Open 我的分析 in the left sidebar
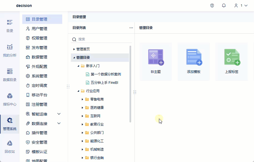This screenshot has height=162, width=254. [10, 50]
